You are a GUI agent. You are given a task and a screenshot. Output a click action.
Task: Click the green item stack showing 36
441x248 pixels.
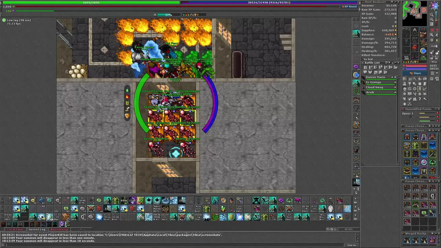tap(424, 213)
